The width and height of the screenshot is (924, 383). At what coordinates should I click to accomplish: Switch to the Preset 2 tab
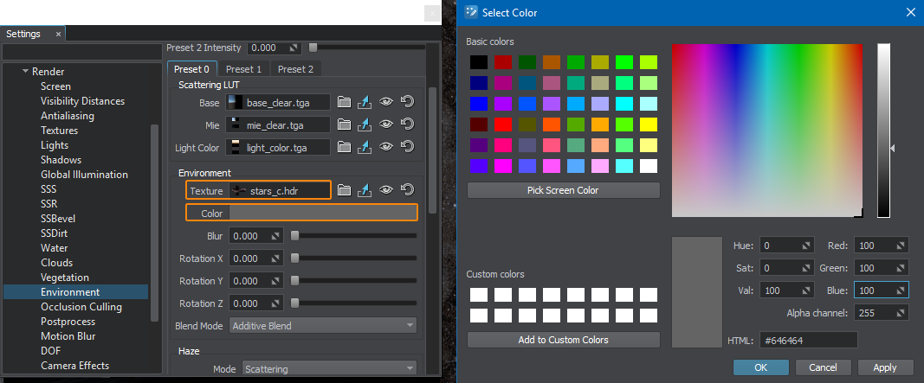pyautogui.click(x=295, y=69)
